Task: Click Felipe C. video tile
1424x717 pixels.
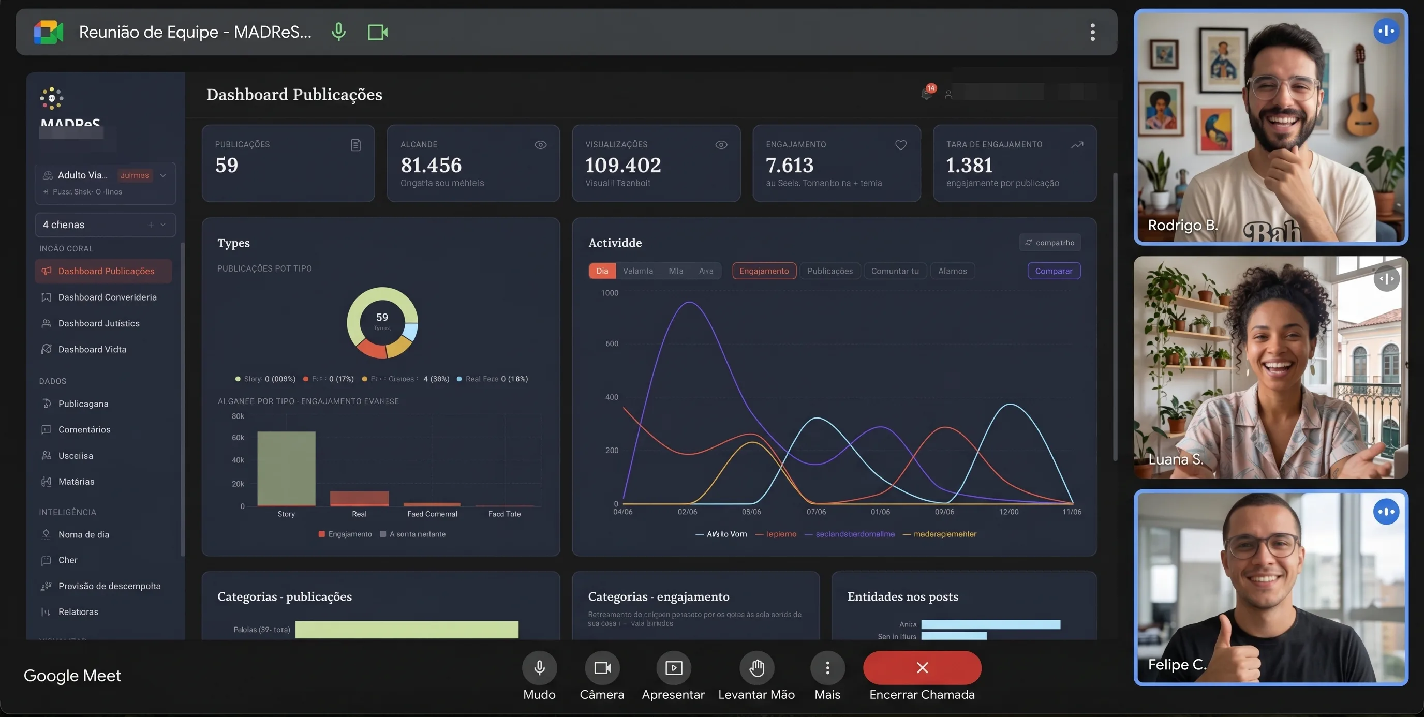Action: 1270,588
